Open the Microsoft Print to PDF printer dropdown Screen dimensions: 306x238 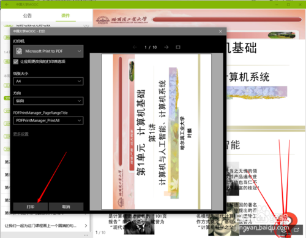click(x=48, y=51)
